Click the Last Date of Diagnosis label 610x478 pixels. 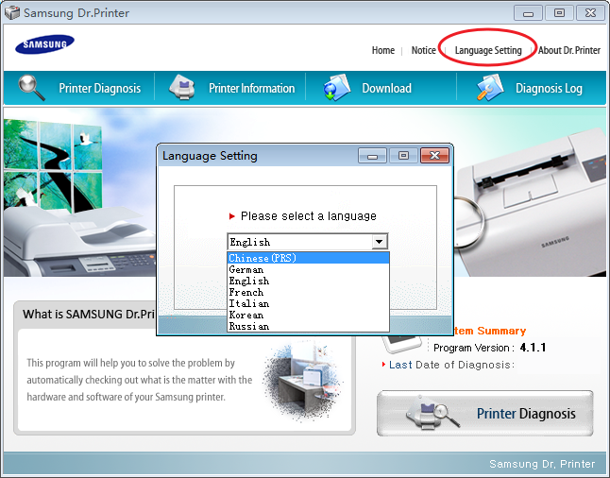coord(451,365)
